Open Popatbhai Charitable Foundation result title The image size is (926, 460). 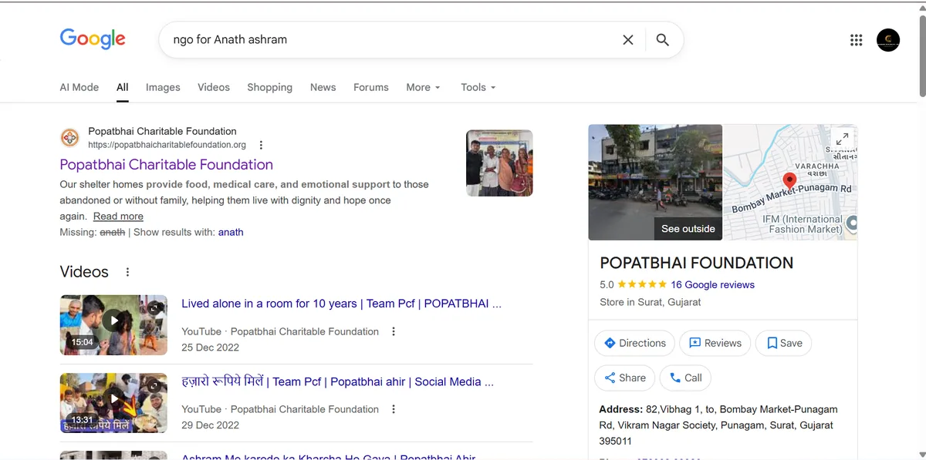pyautogui.click(x=167, y=164)
